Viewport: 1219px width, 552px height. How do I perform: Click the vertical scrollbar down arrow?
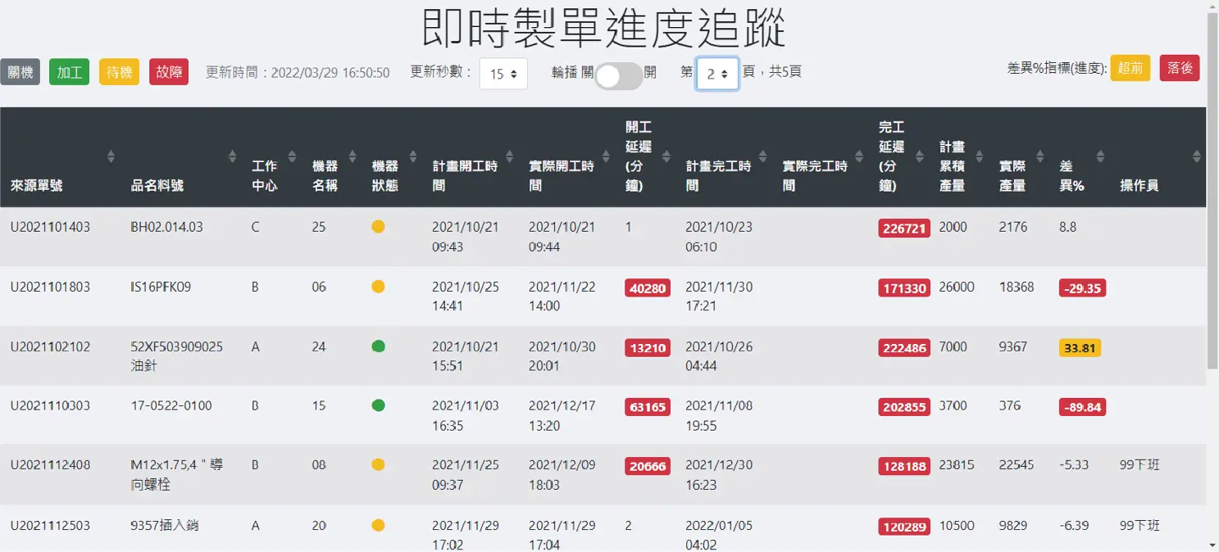pos(1212,545)
